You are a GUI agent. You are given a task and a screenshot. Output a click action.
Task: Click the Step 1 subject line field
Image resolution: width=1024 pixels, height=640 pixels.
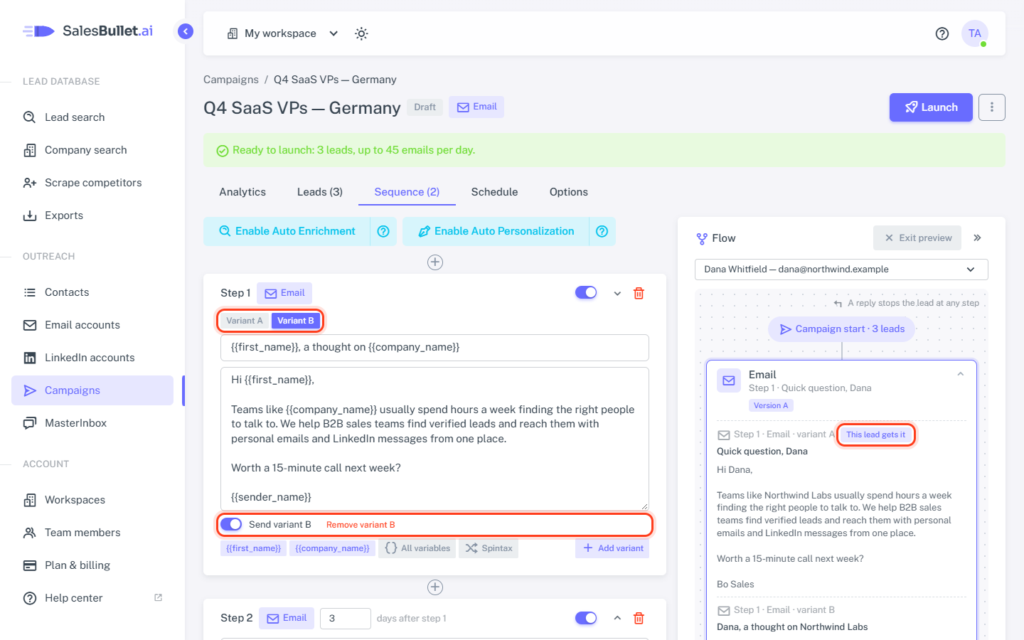click(x=434, y=348)
